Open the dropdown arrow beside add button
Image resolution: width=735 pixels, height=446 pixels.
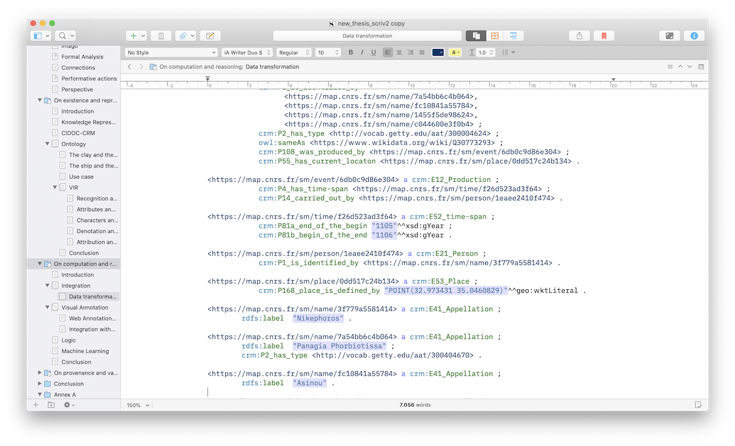[143, 36]
